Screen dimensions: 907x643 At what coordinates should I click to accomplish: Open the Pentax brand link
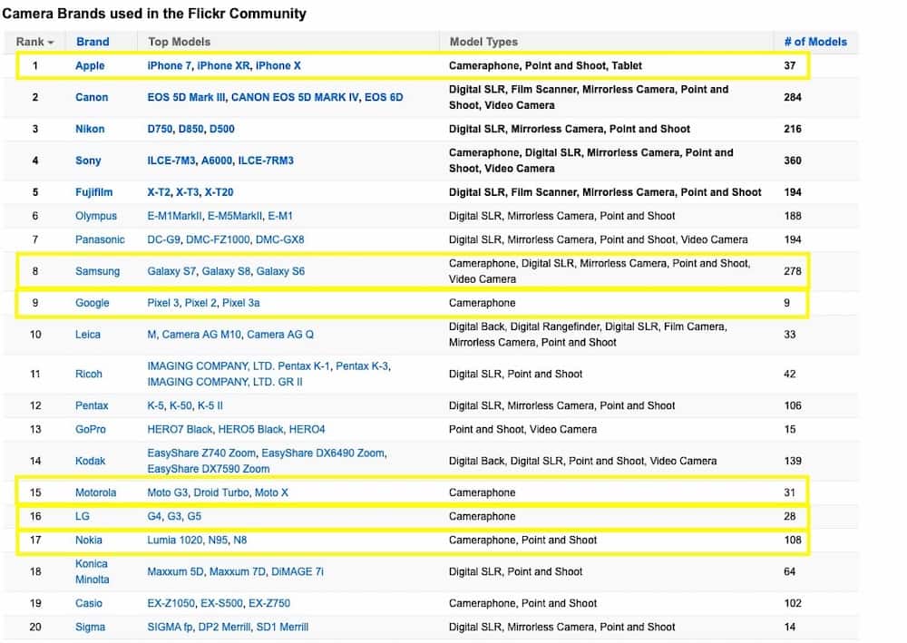tap(92, 405)
